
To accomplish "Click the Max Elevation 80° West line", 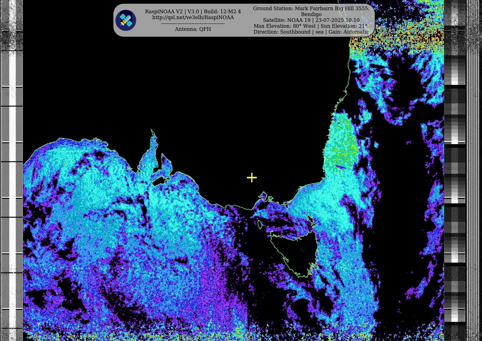I will (310, 26).
